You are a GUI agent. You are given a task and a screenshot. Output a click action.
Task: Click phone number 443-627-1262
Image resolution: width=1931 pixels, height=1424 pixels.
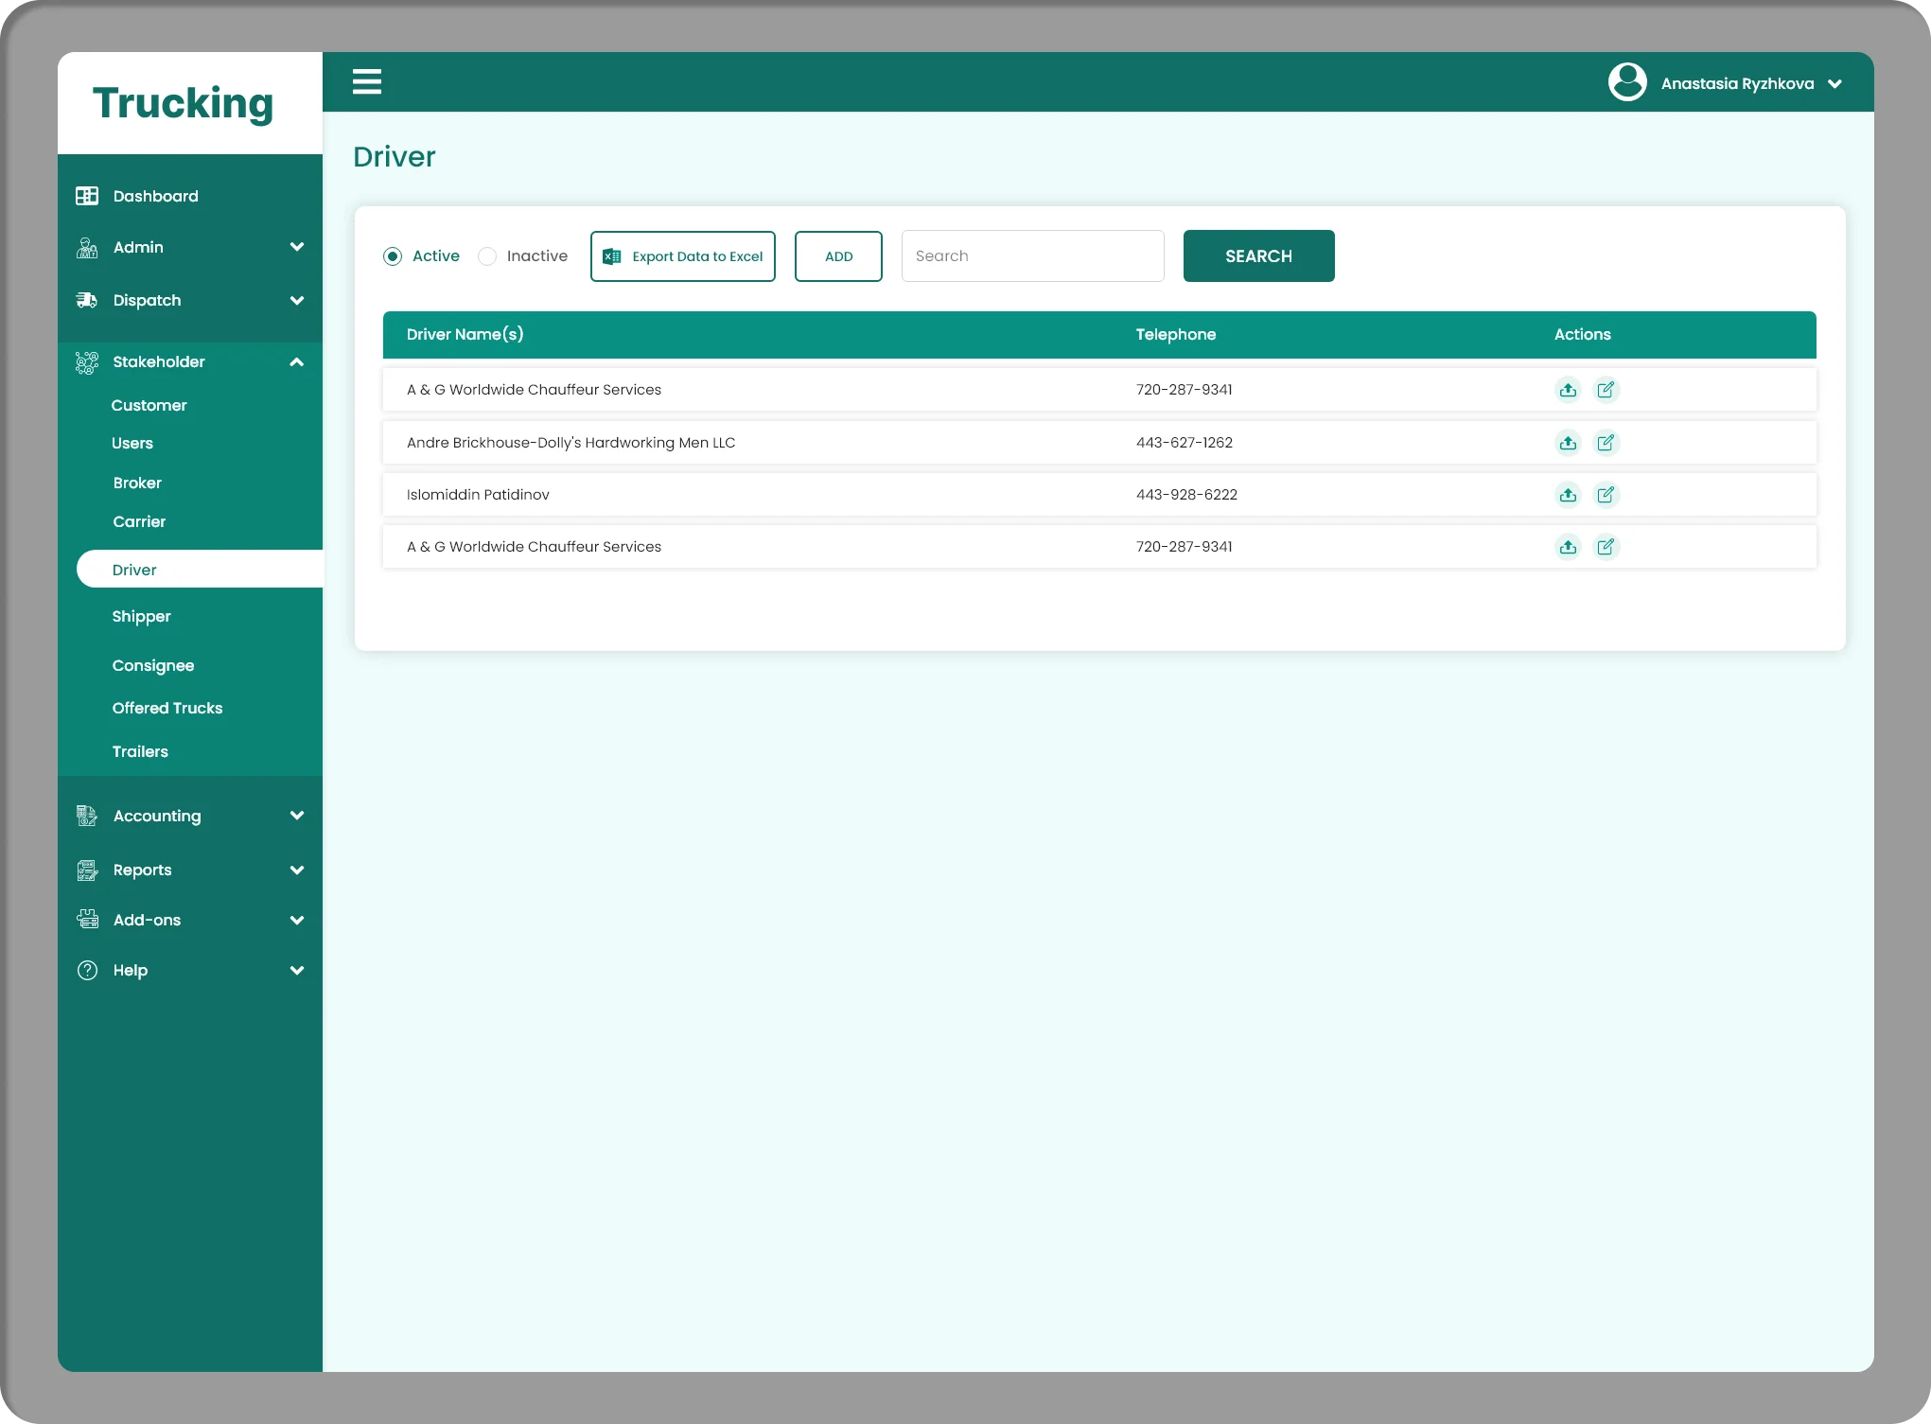[x=1185, y=443]
